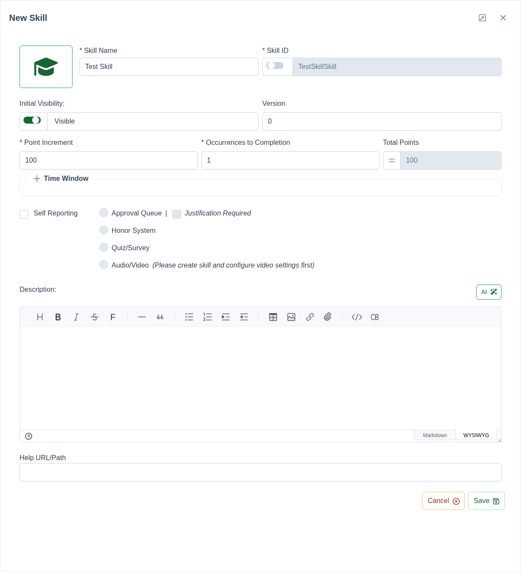Switch editor to WYSIWYG tab
This screenshot has width=521, height=572.
[476, 435]
